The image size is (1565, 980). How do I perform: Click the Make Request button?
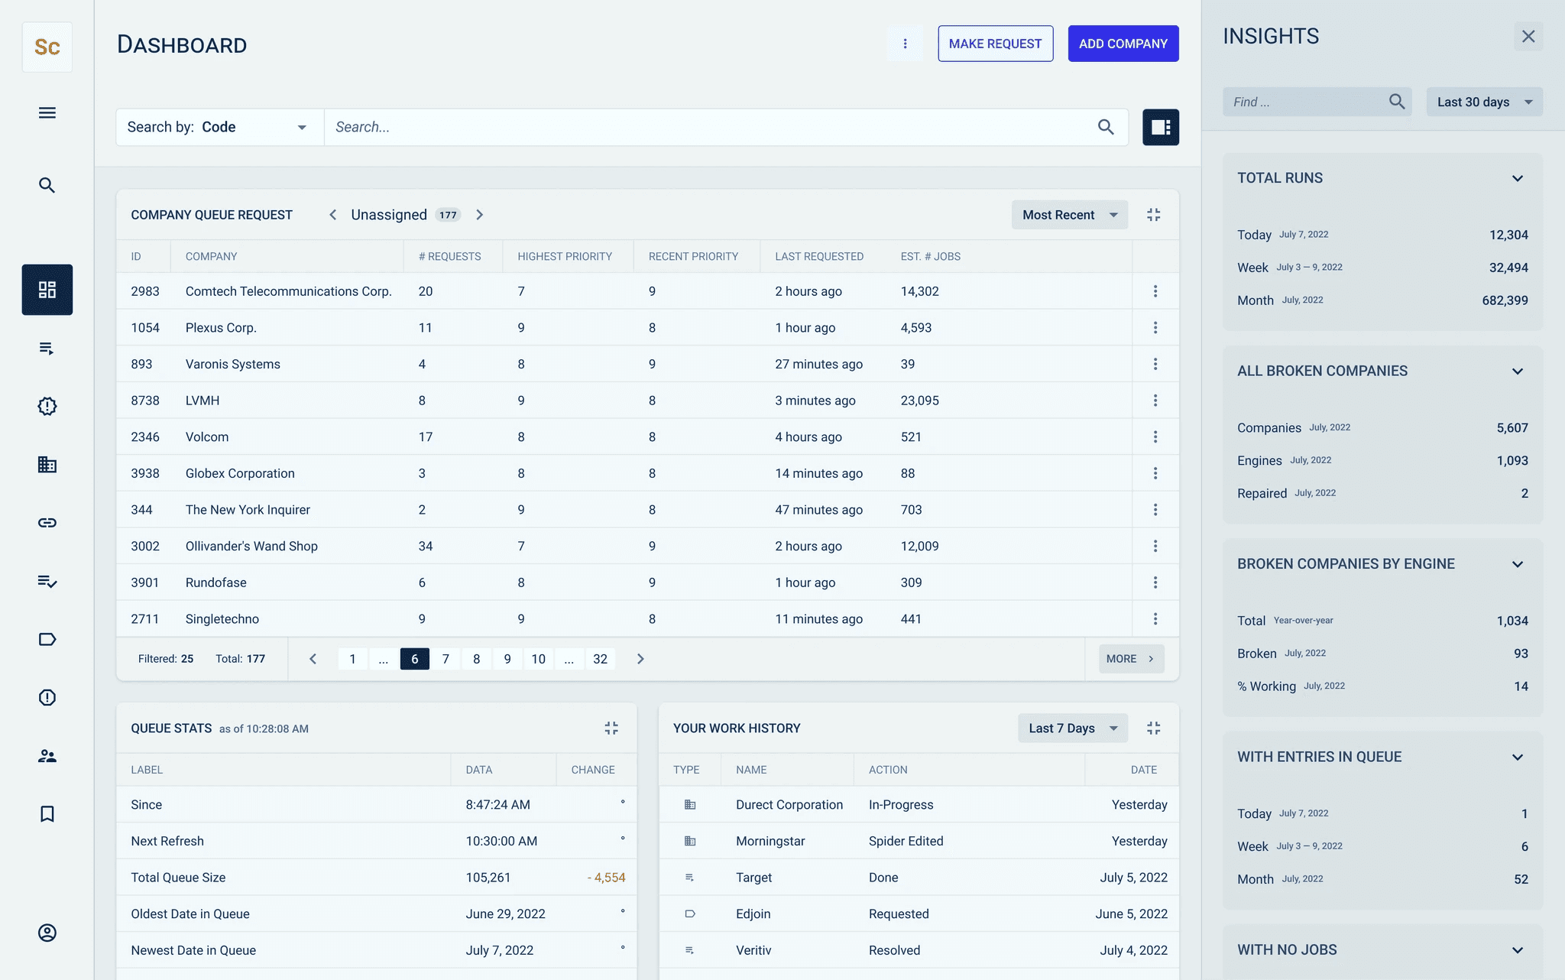click(996, 44)
